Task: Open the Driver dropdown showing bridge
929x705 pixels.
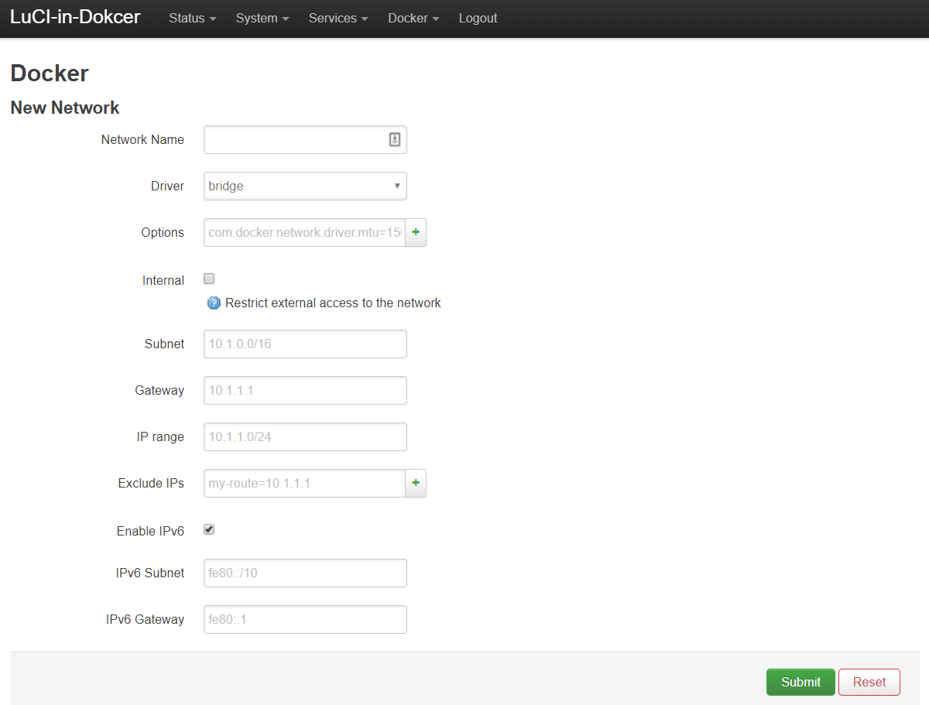Action: click(x=305, y=186)
